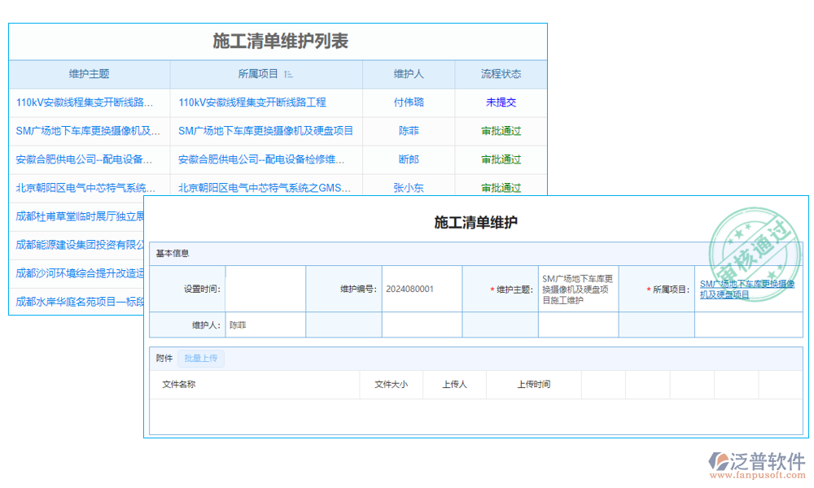Open project link SM广场地下车库更换摄像机及硬盘项目
The height and width of the screenshot is (488, 814).
pyautogui.click(x=265, y=131)
